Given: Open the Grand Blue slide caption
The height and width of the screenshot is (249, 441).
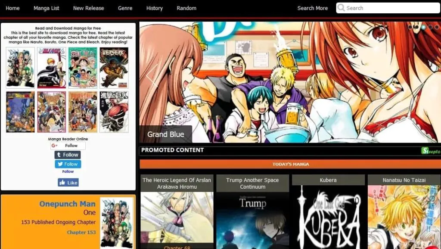Looking at the screenshot, I should click(166, 134).
